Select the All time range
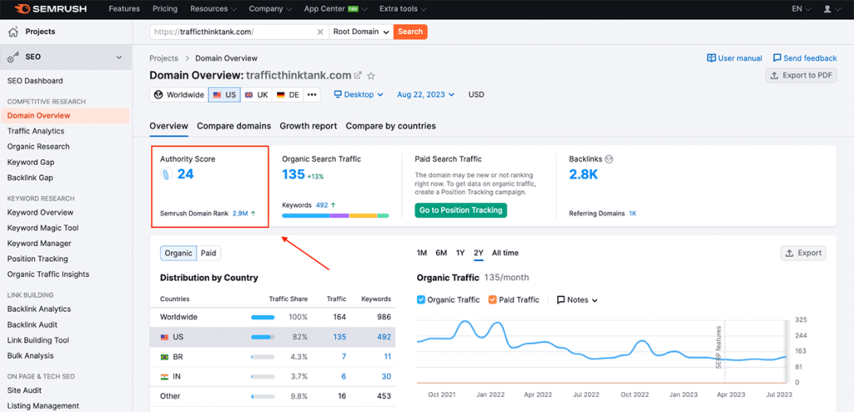Image resolution: width=854 pixels, height=412 pixels. 505,253
